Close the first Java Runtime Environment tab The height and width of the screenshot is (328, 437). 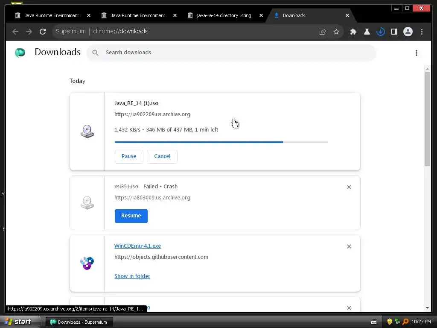tap(89, 15)
